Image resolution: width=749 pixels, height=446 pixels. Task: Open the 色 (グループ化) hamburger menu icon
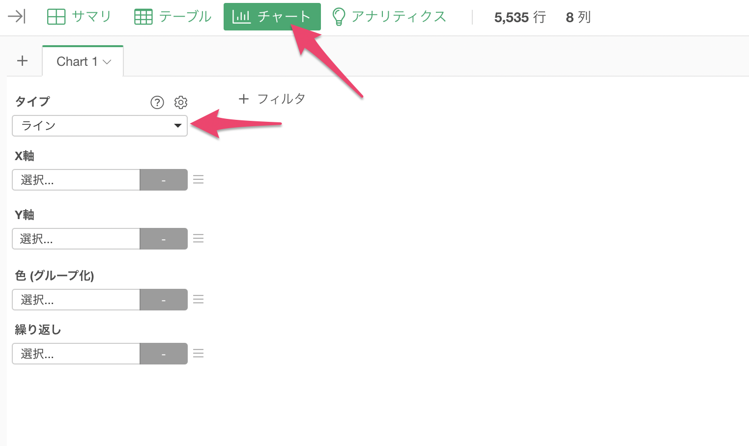coord(199,300)
